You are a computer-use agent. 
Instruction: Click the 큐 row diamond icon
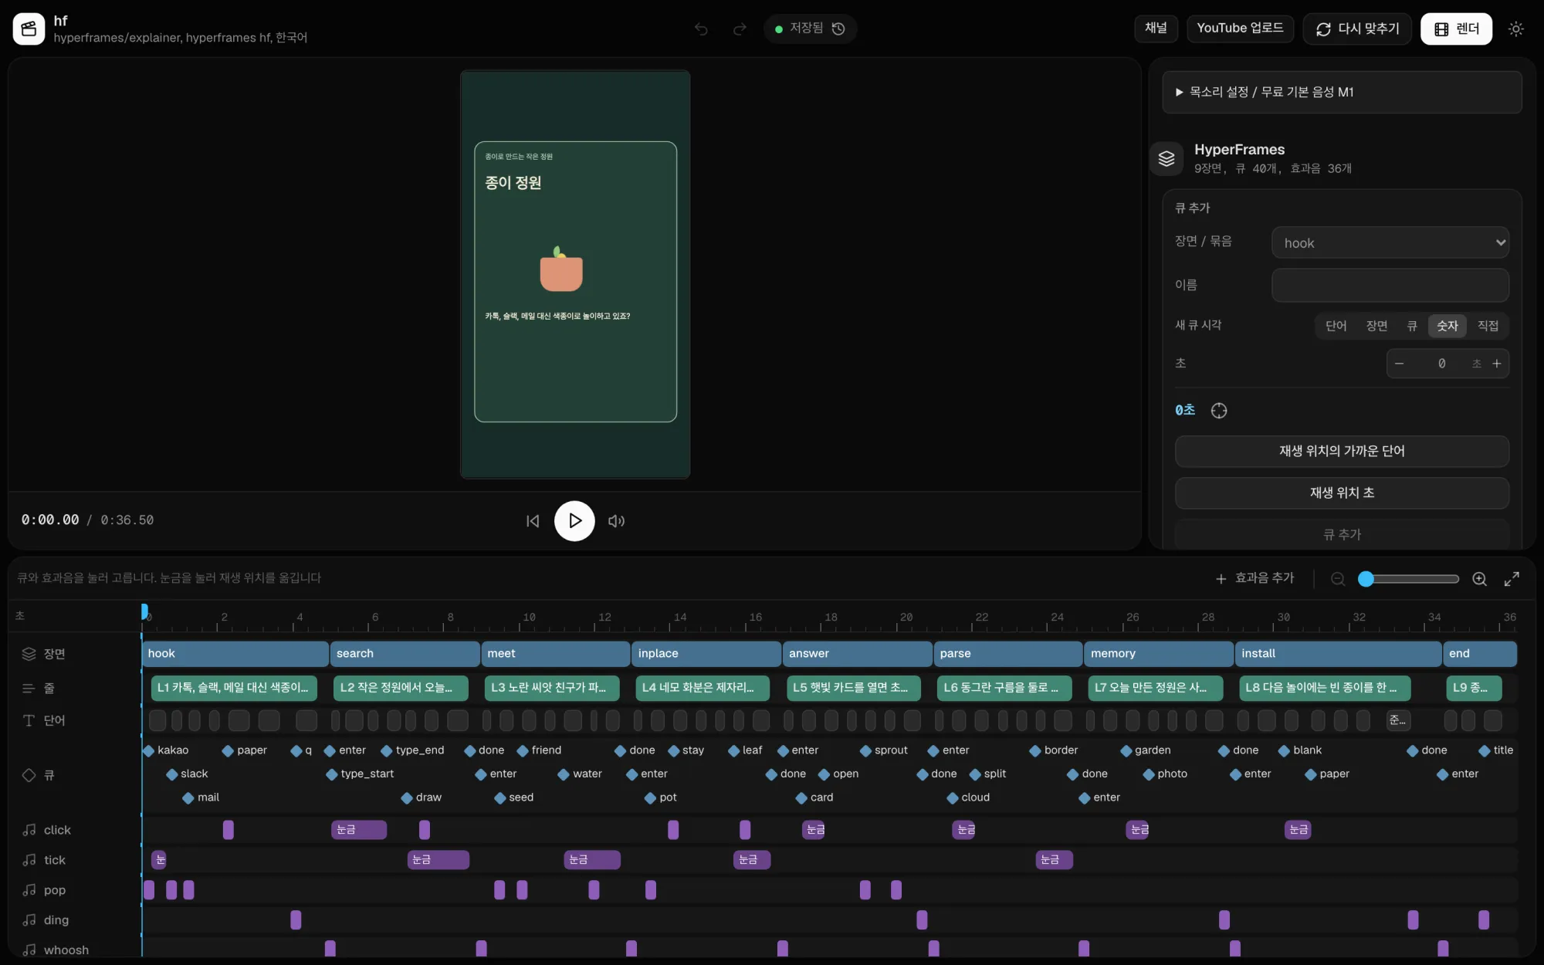coord(29,774)
